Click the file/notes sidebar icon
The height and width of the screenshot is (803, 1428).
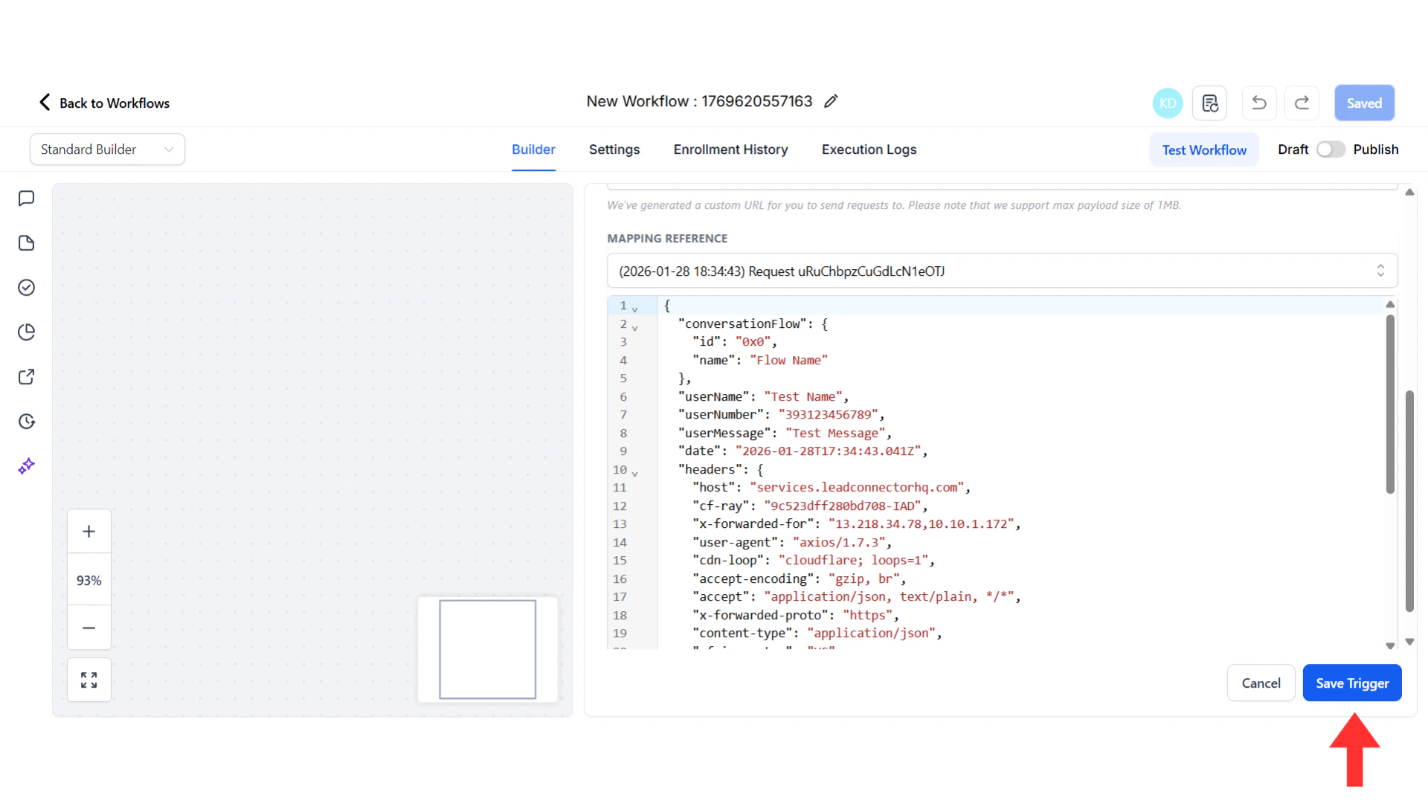[x=26, y=243]
